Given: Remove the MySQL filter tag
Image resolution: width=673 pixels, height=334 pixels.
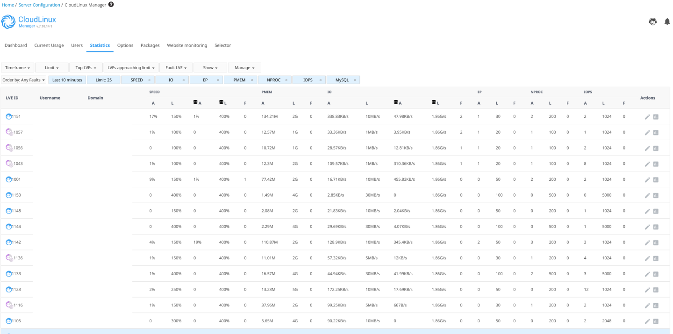Looking at the screenshot, I should (355, 80).
